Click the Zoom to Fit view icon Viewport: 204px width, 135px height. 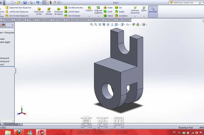tap(92, 24)
